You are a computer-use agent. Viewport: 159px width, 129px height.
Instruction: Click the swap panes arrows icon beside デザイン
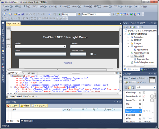point(23,73)
